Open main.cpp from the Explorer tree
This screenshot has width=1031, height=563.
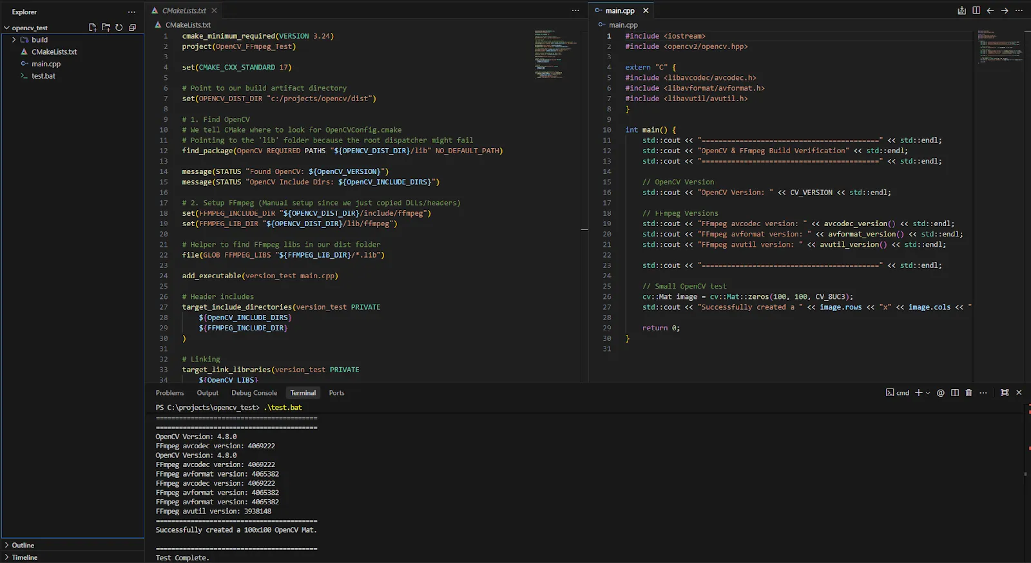(x=46, y=64)
